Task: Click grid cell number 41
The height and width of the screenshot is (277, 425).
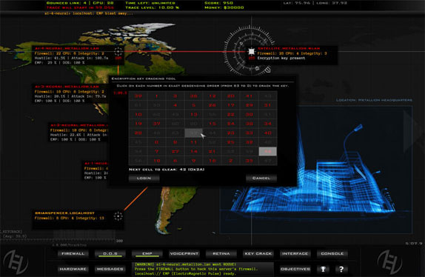Action: (249, 96)
